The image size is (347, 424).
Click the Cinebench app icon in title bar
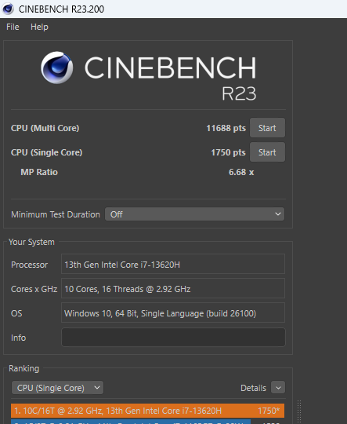pyautogui.click(x=8, y=9)
